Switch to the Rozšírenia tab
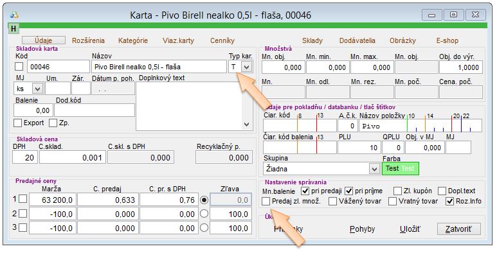This screenshot has width=497, height=260. click(88, 40)
